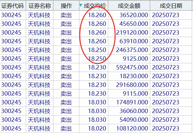
Task: Click 天玑科技 in the 9125.000 row
Action: pyautogui.click(x=39, y=59)
